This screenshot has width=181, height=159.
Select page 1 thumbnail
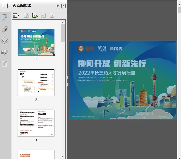[36, 42]
